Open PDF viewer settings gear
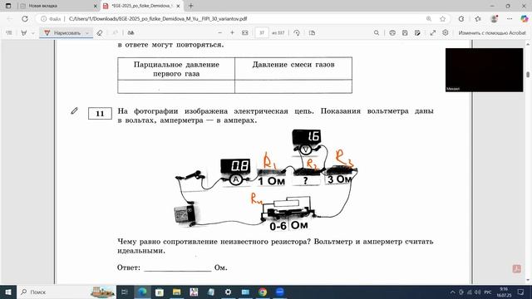The height and width of the screenshot is (299, 532). (x=446, y=32)
